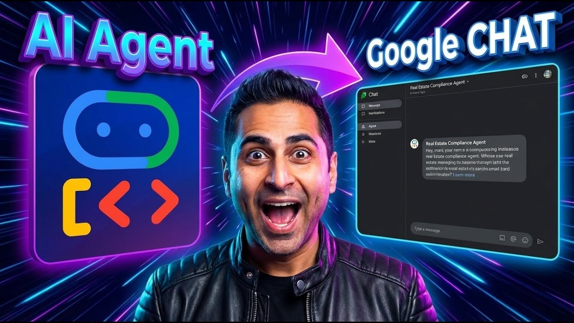Click the More icon in the chat sidebar

[363, 141]
